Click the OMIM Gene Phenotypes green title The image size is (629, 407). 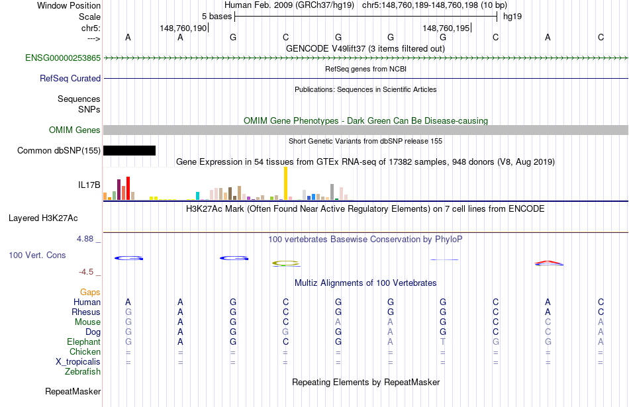point(365,120)
